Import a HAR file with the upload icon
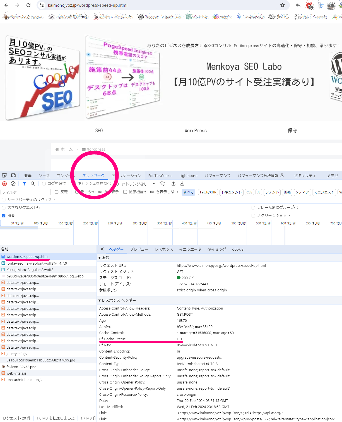342x422 pixels. [x=174, y=184]
